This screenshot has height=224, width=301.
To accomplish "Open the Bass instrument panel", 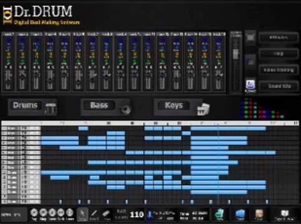I will click(x=105, y=107).
